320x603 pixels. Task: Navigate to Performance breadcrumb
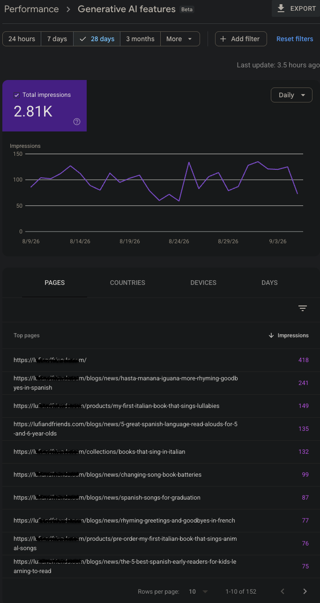point(31,9)
